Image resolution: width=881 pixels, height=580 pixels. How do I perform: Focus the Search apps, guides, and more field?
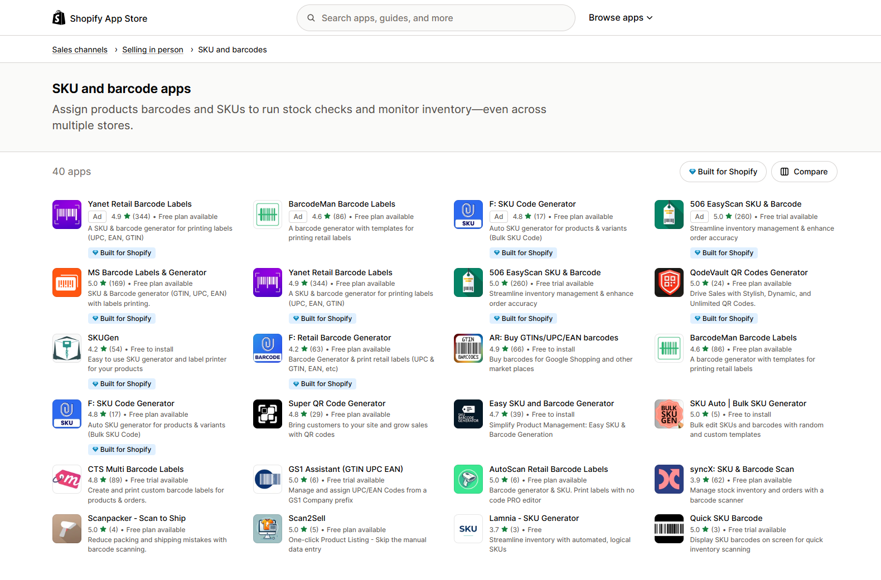pos(436,18)
